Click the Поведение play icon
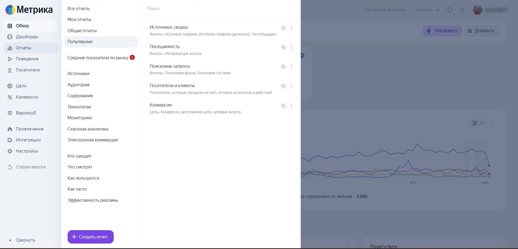 (10, 59)
